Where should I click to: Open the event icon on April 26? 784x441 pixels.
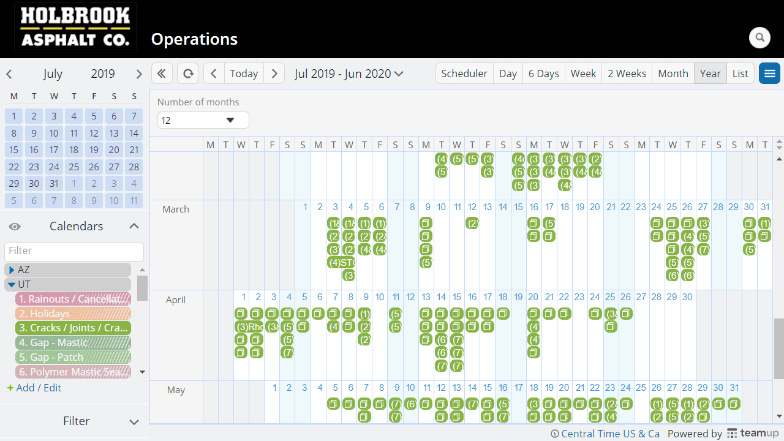(x=626, y=313)
